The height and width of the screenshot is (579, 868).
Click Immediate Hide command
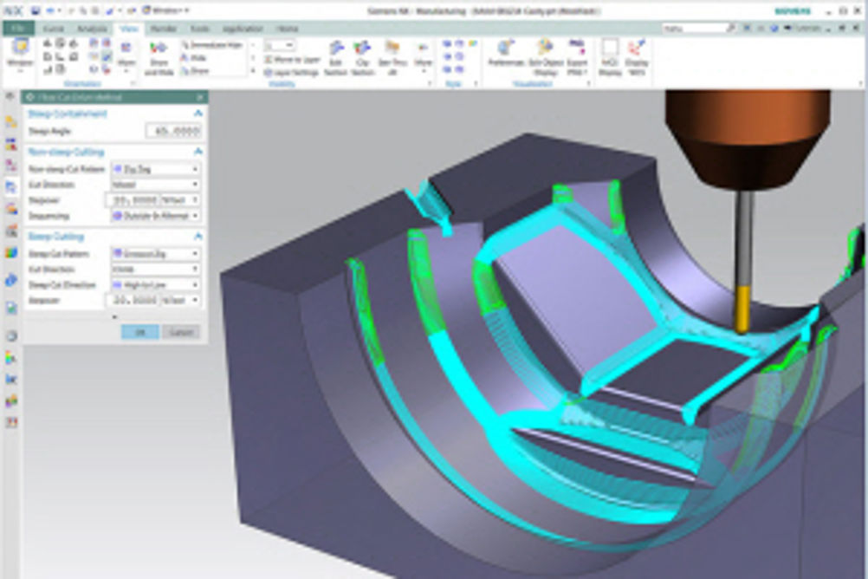(212, 45)
